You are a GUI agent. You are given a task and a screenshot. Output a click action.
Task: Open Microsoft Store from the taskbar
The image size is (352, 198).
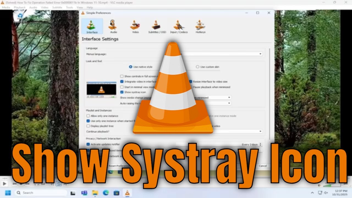click(x=116, y=193)
